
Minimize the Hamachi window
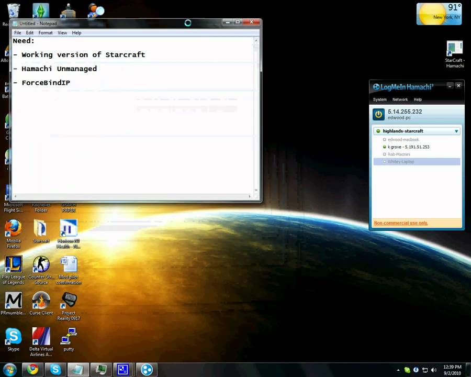coord(450,86)
